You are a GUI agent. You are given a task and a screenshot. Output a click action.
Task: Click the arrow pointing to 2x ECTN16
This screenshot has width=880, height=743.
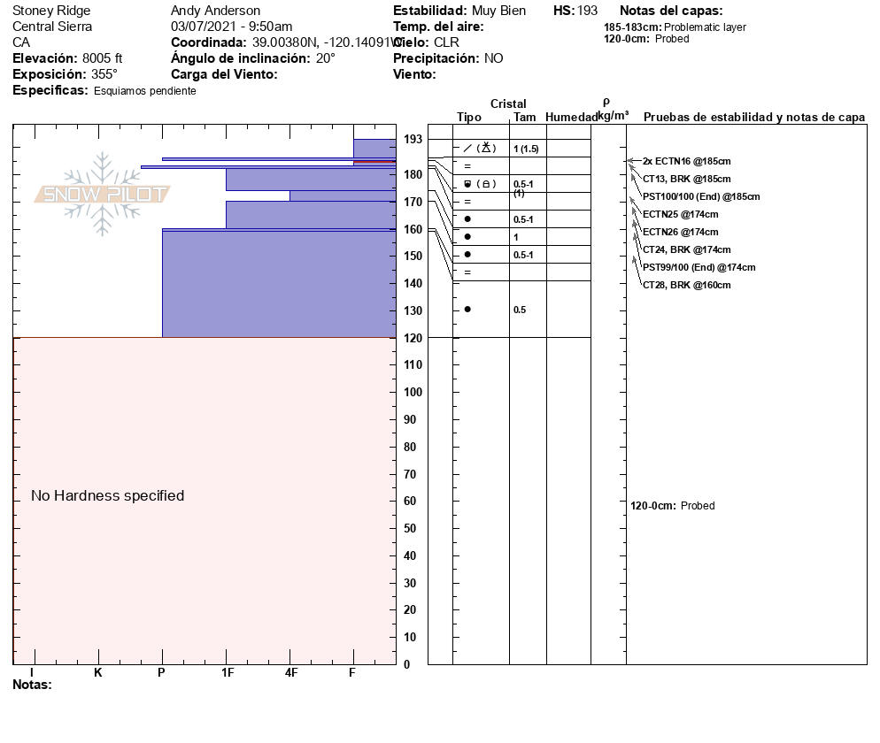coord(631,161)
